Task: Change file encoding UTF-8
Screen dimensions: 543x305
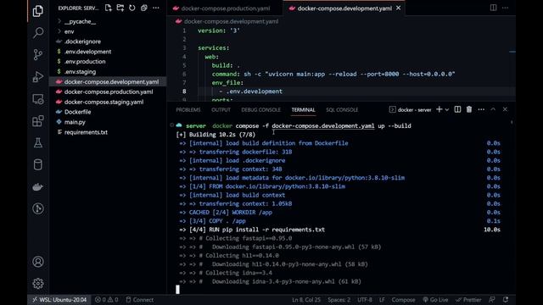Action: click(365, 300)
